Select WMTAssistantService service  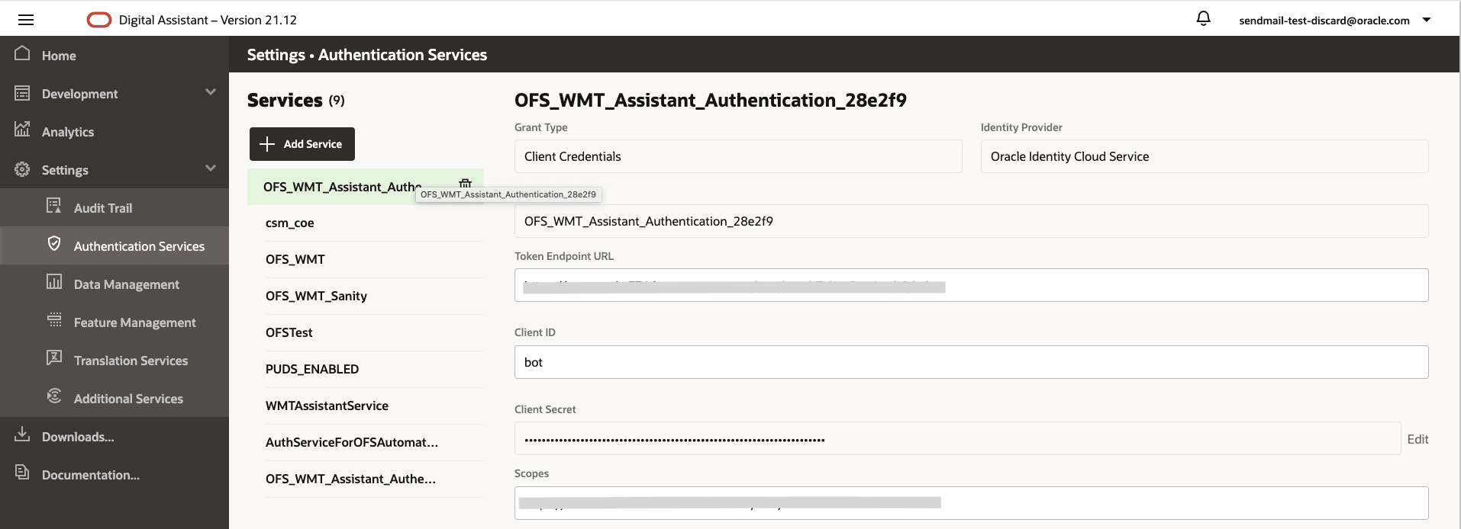tap(374, 406)
